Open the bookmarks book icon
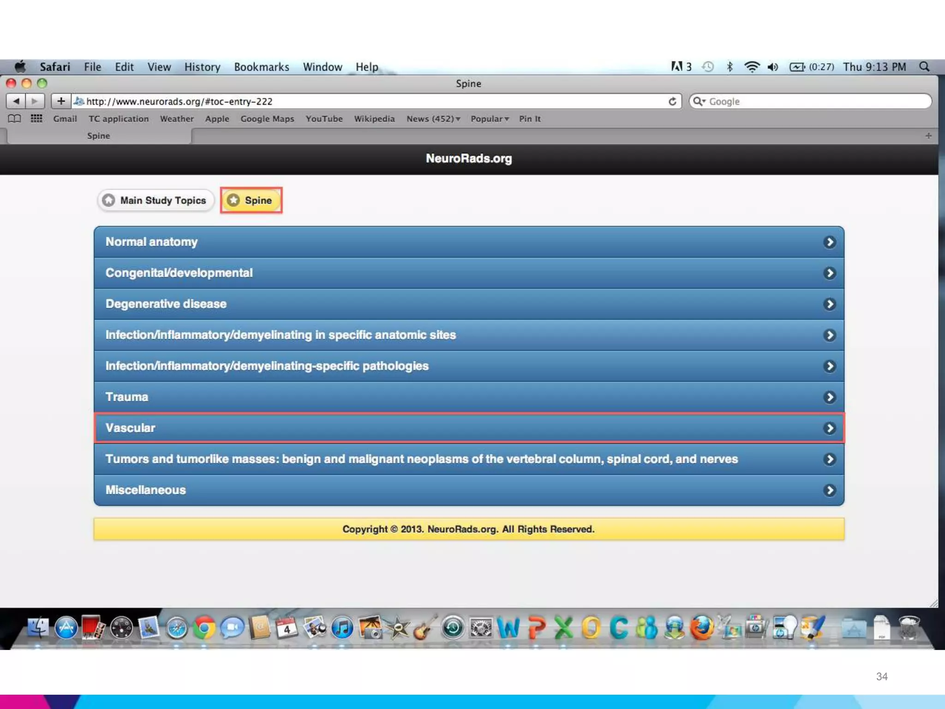945x709 pixels. (x=14, y=119)
